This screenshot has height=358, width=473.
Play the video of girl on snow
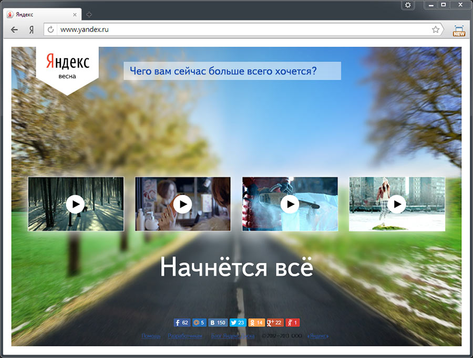click(x=397, y=204)
